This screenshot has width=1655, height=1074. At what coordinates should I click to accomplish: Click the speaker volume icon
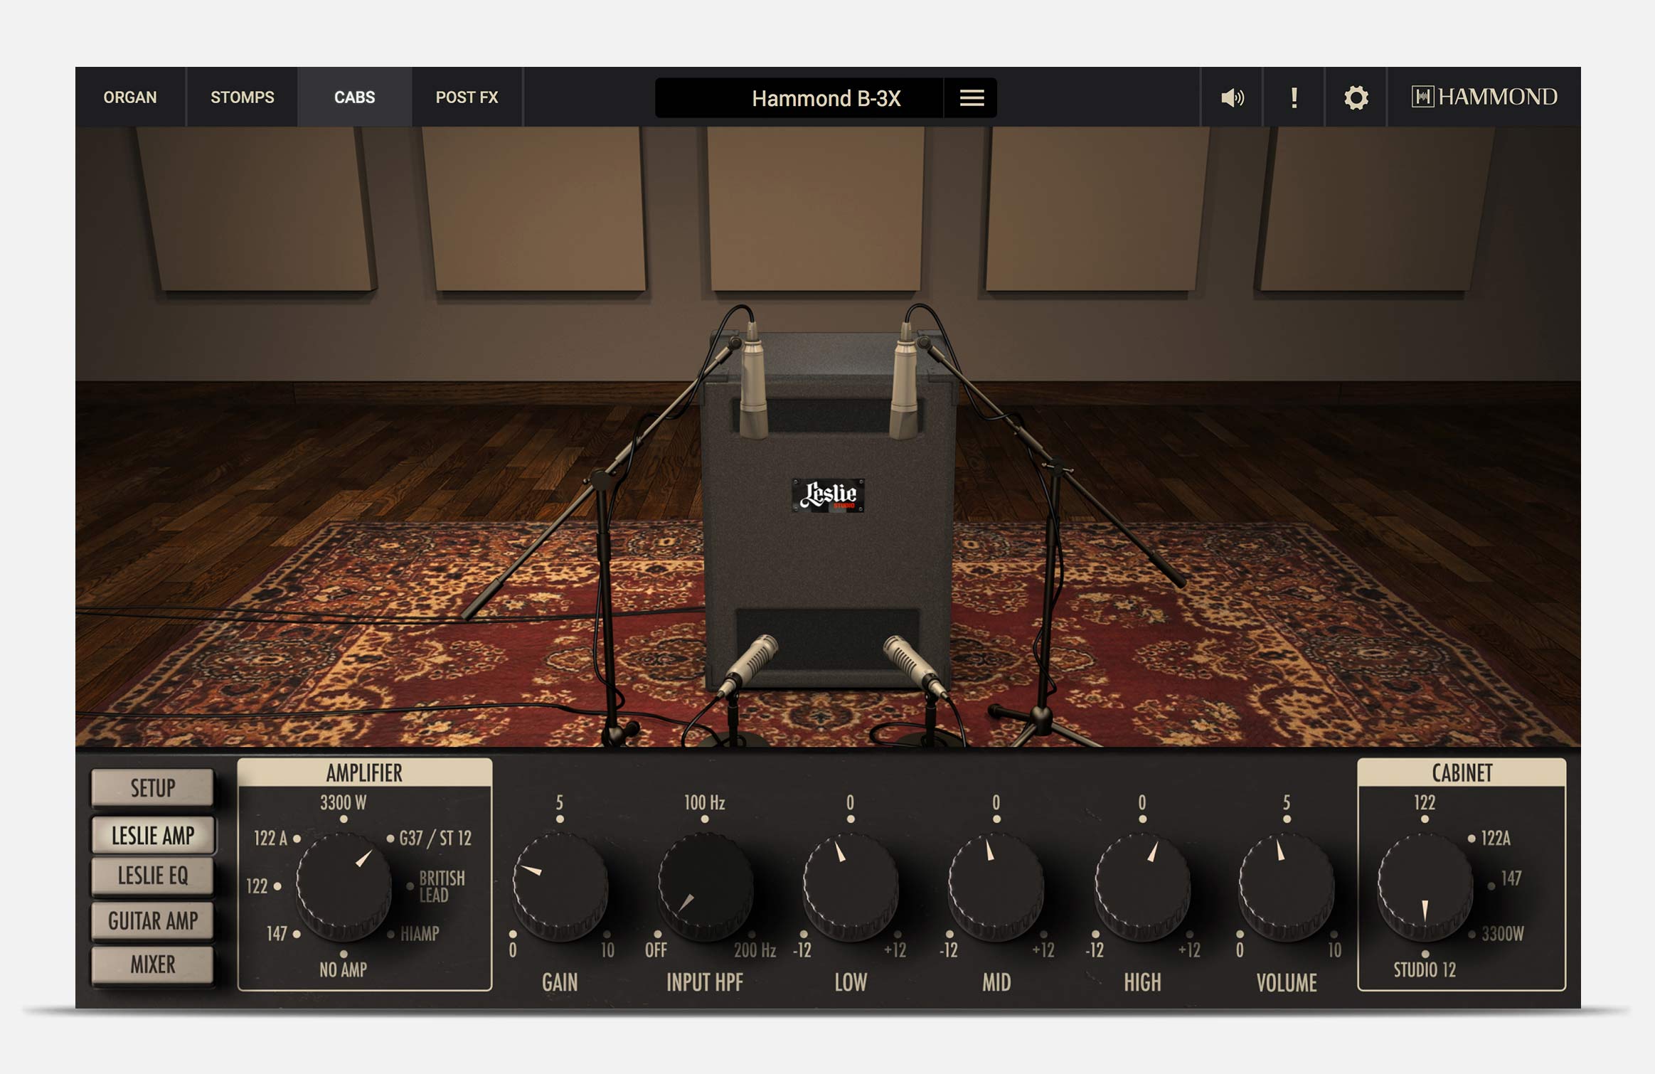[x=1232, y=97]
